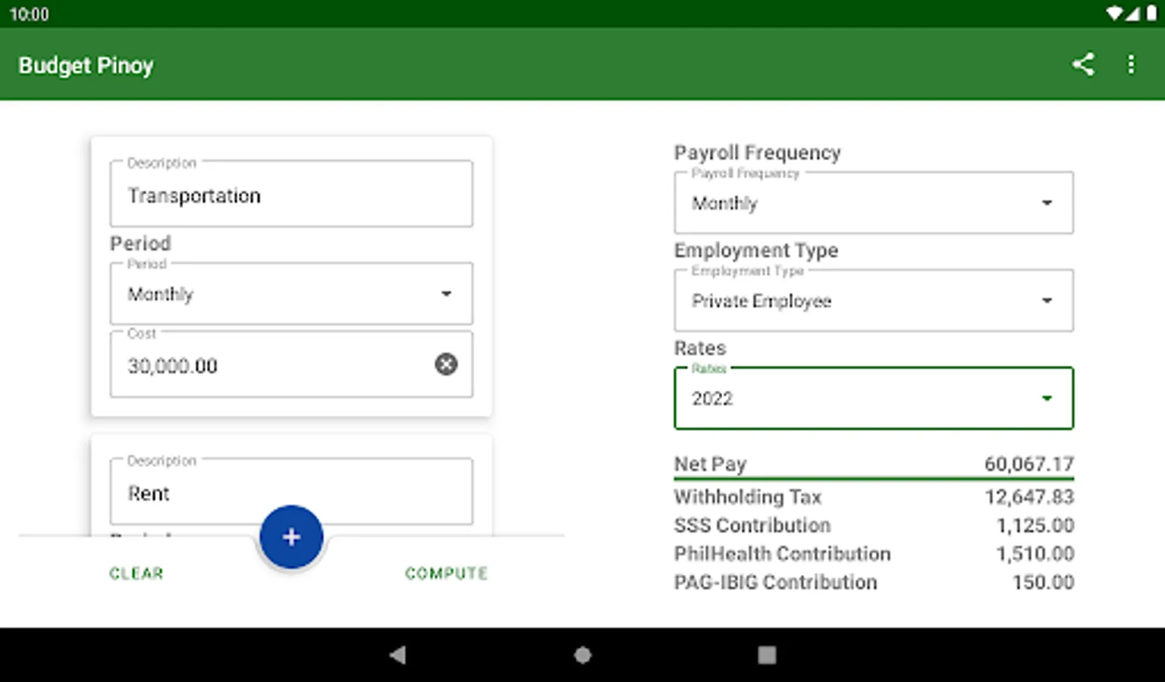Select the Withholding Tax value 12,647.83
This screenshot has width=1165, height=682.
(1029, 497)
